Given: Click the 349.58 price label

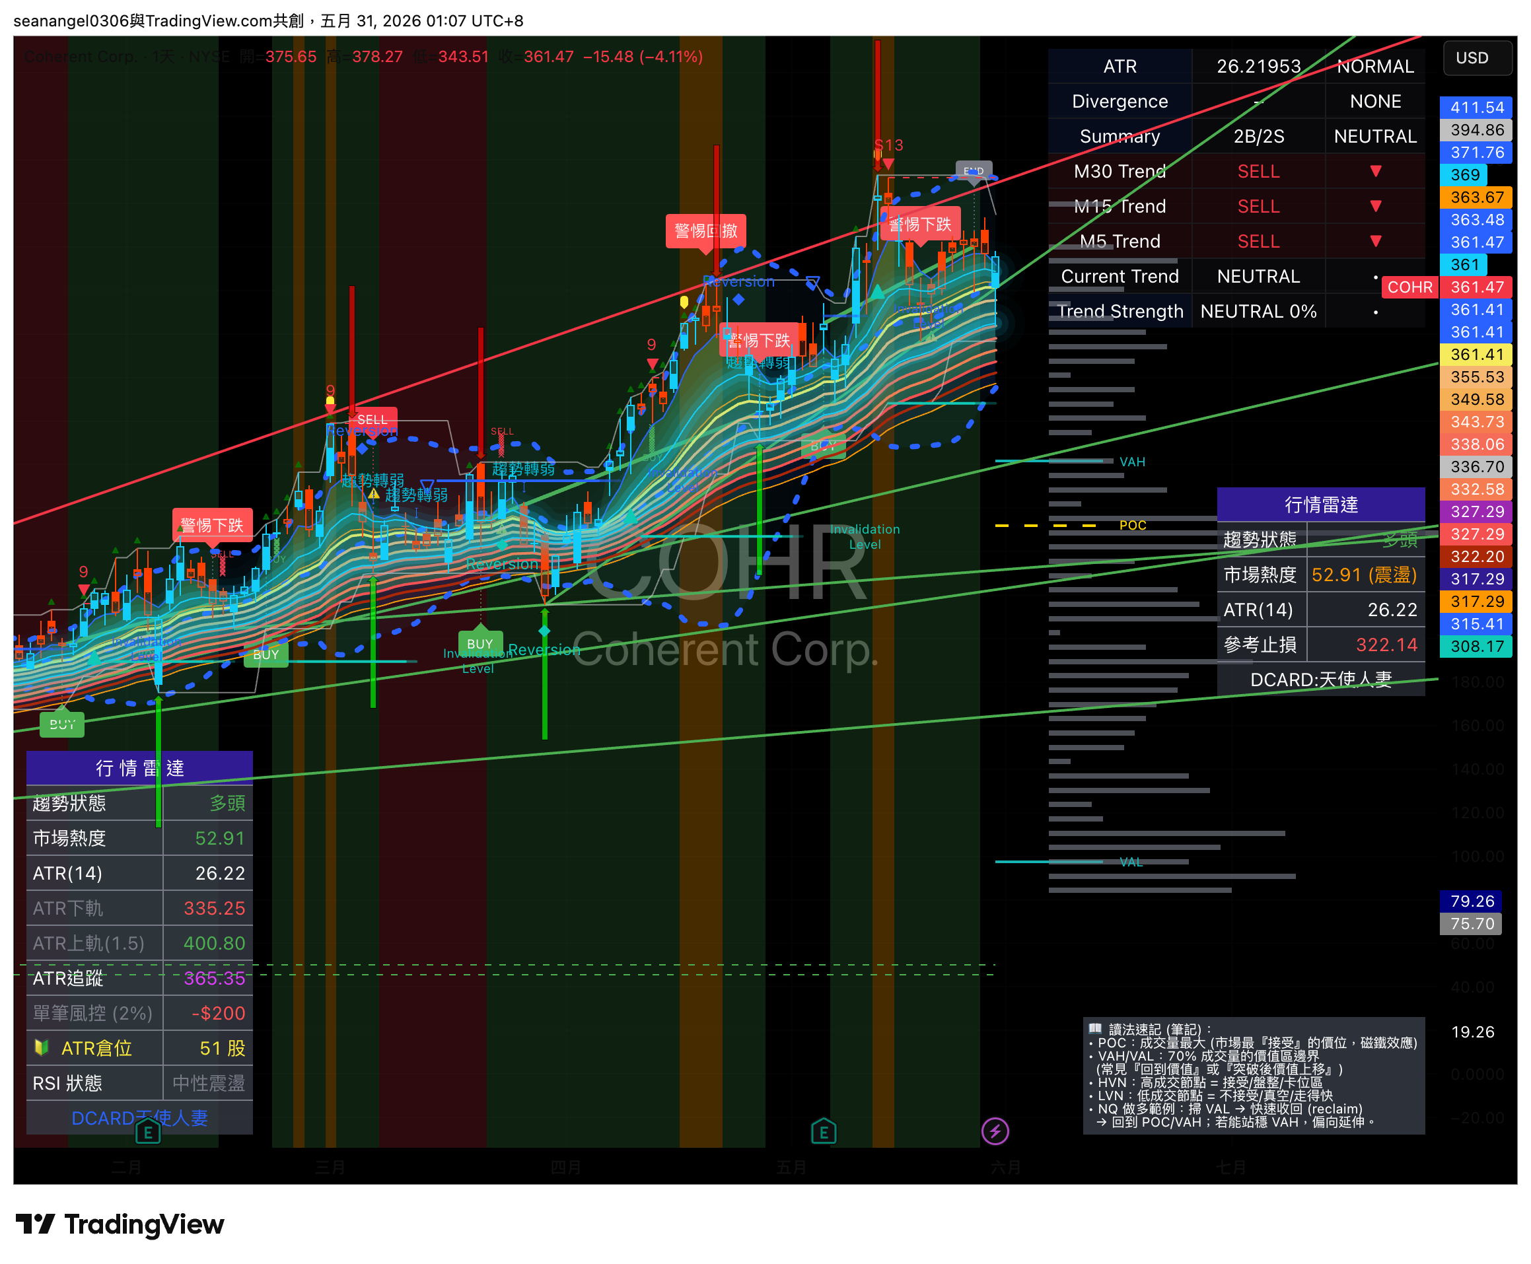Looking at the screenshot, I should (x=1476, y=400).
